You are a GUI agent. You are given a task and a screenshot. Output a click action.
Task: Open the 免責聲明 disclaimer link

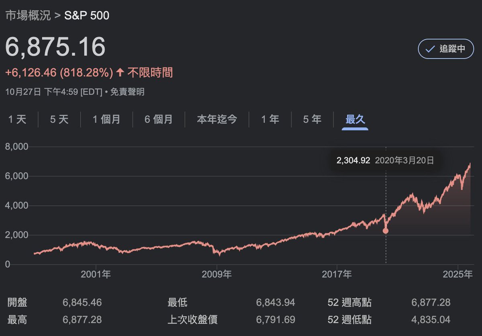click(x=127, y=92)
